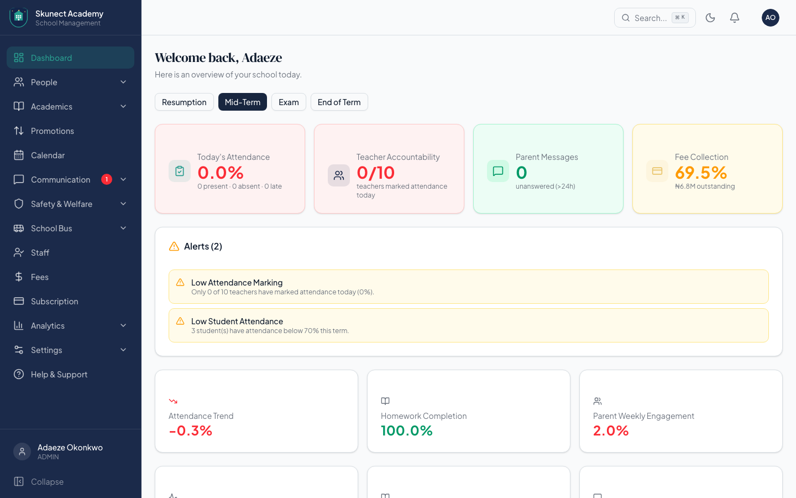
Task: Expand the Academics menu chevron
Action: point(123,106)
